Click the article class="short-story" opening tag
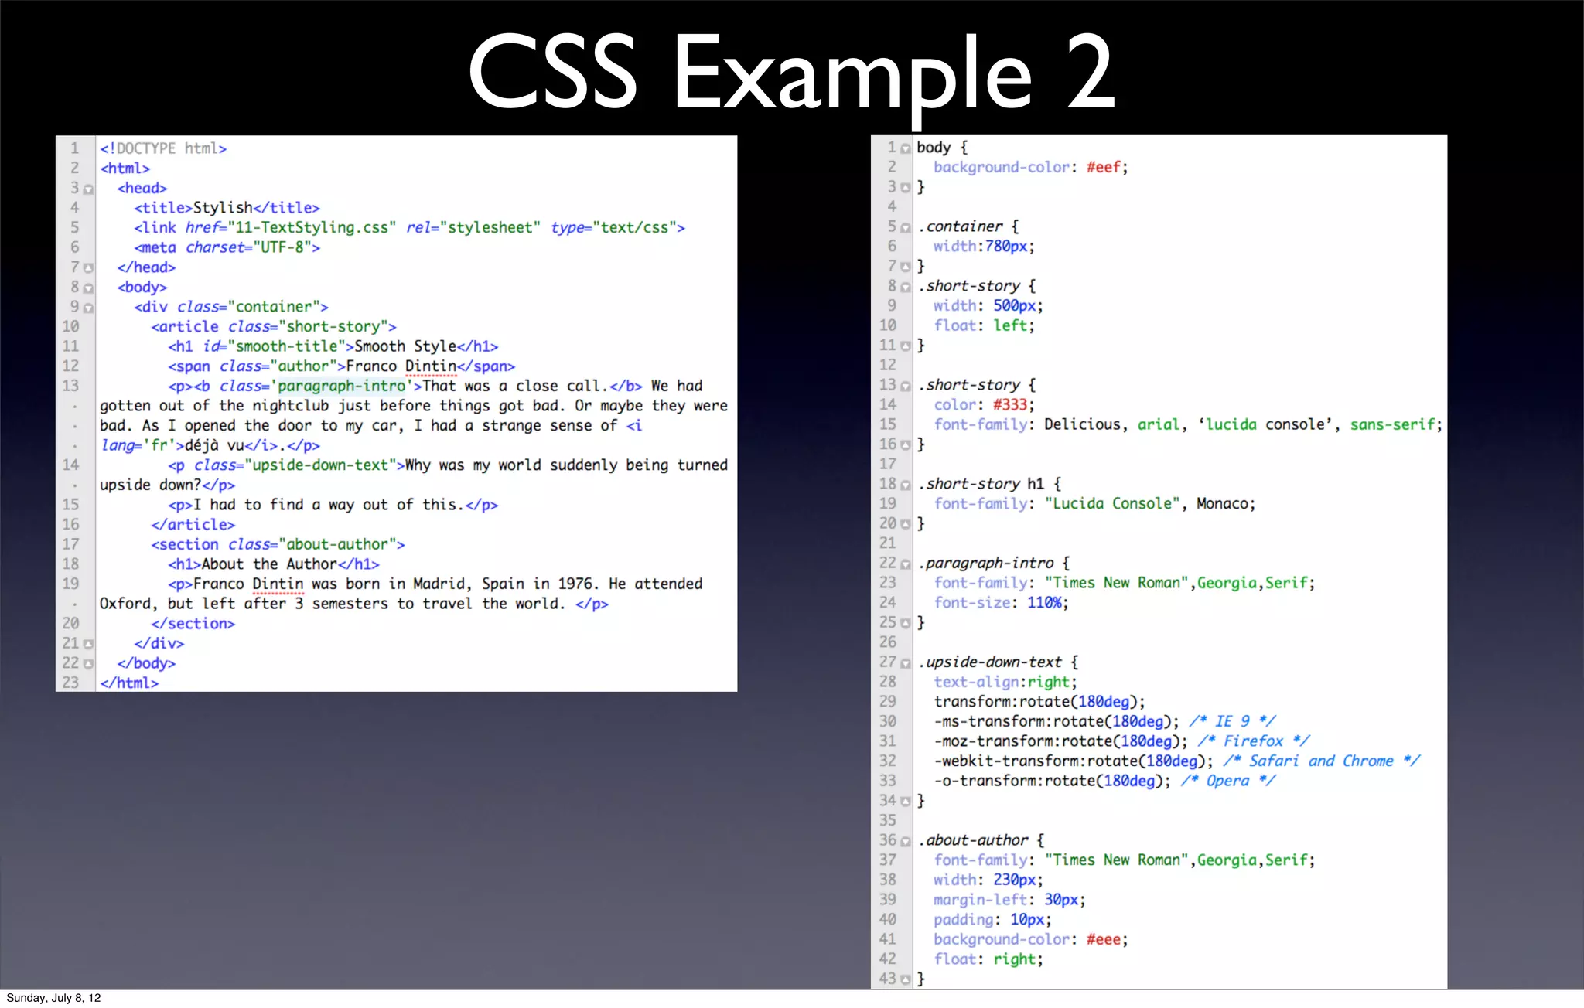The width and height of the screenshot is (1584, 1008). pyautogui.click(x=274, y=327)
